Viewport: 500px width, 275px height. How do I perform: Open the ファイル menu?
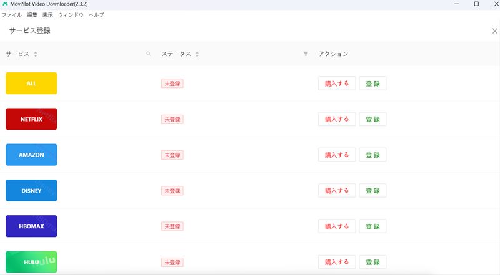click(x=12, y=14)
